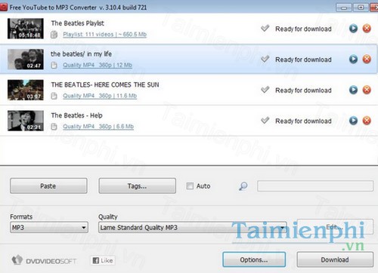The image size is (378, 273).
Task: Open the Options... dialog
Action: pos(254,259)
